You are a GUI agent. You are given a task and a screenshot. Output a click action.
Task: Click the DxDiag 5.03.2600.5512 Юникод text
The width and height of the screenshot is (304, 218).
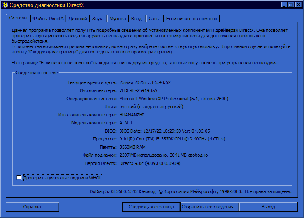click(x=123, y=192)
